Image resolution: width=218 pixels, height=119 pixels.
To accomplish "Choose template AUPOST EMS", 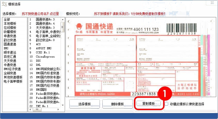I will (x=44, y=48).
